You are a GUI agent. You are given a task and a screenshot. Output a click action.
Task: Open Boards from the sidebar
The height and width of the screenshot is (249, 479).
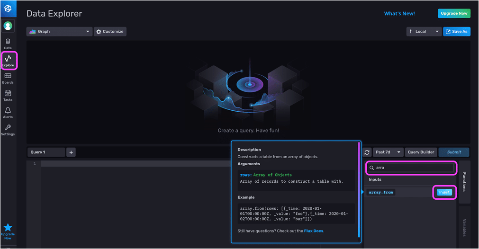point(8,79)
